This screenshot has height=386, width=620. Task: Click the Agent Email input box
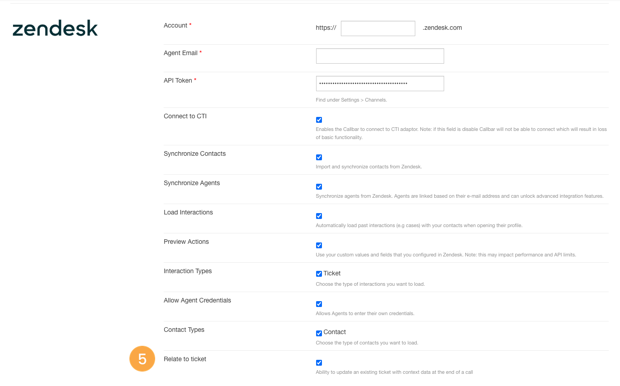tap(380, 56)
